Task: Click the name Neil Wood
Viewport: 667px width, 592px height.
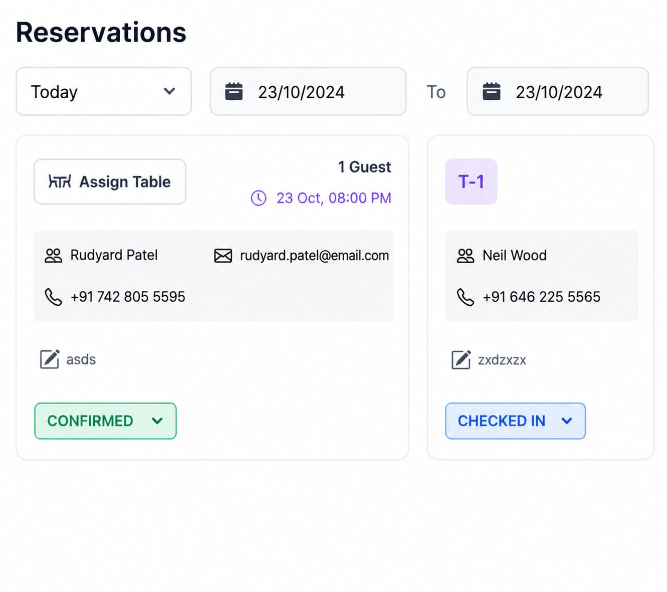Action: click(x=515, y=255)
